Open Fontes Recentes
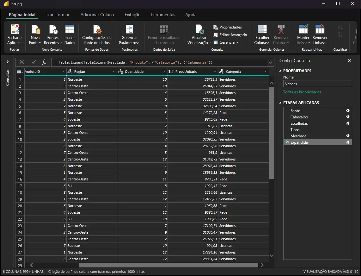This screenshot has height=276, width=361. point(53,34)
